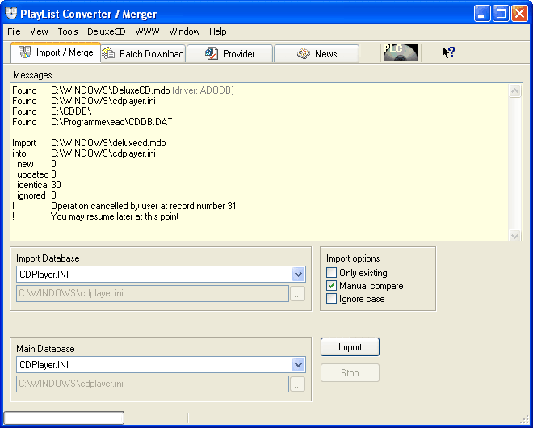Click the PLC disc logo icon
This screenshot has width=533, height=428.
click(x=400, y=53)
